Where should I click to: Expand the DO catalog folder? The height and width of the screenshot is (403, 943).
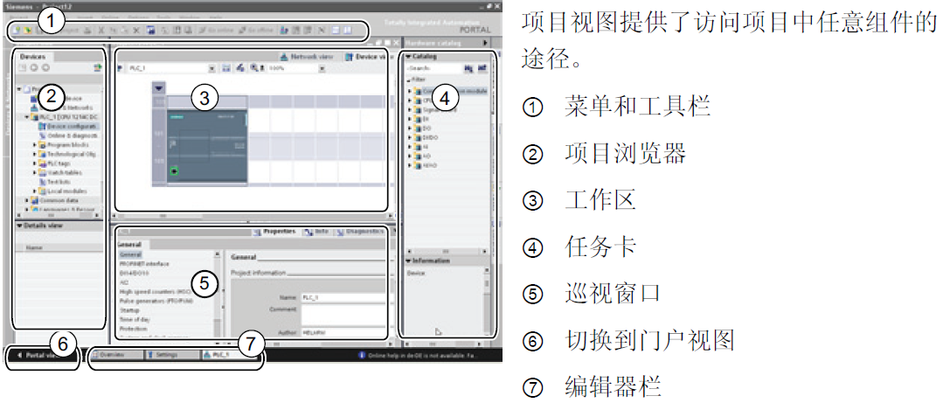click(410, 129)
